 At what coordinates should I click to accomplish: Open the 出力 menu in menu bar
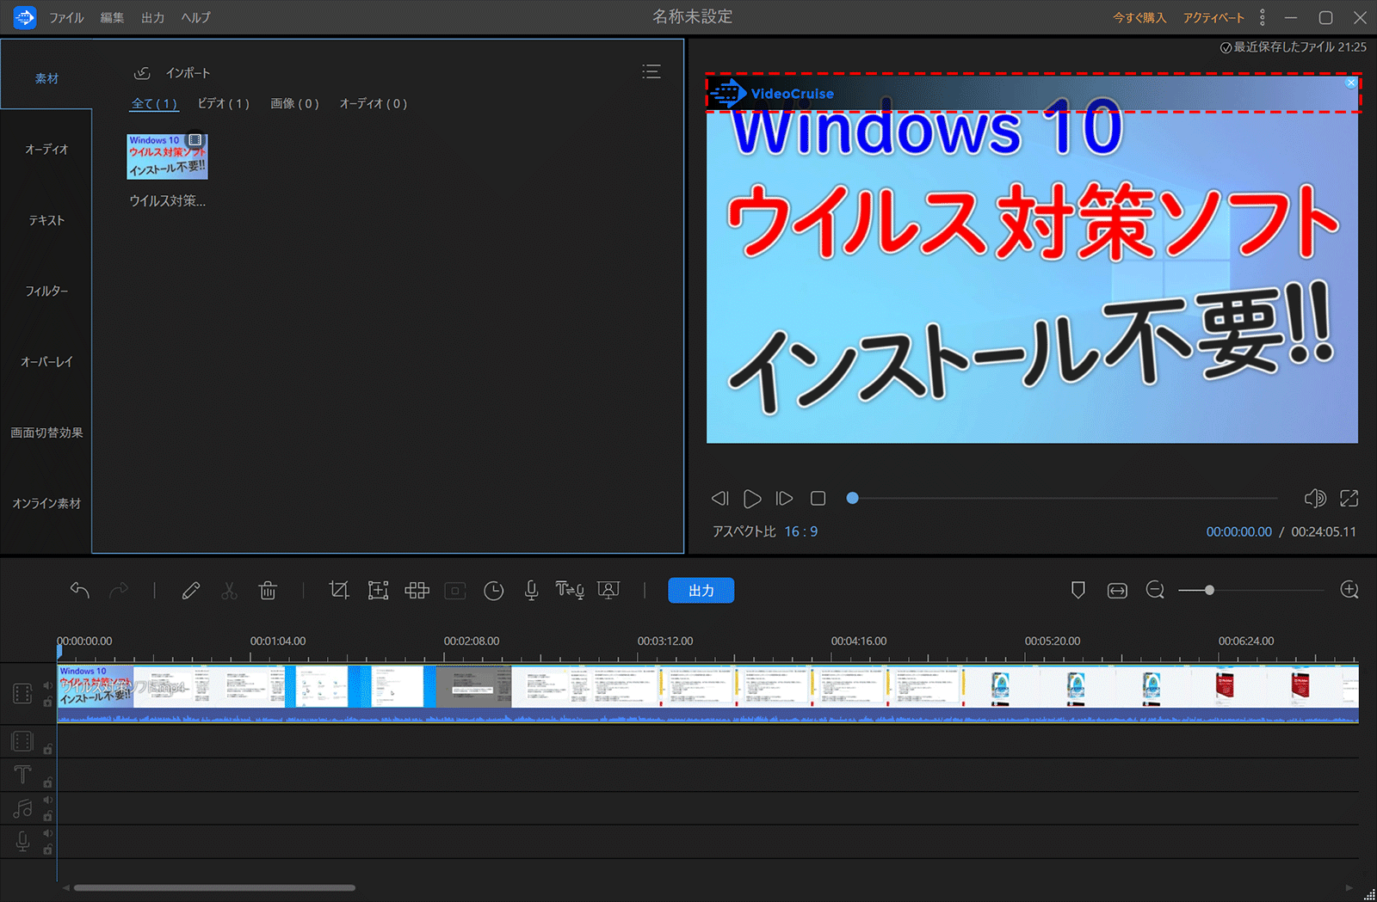click(x=153, y=17)
